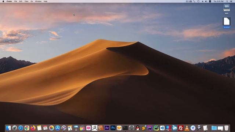Open Sublime Text from the Dock
The height and width of the screenshot is (132, 235).
tap(144, 128)
